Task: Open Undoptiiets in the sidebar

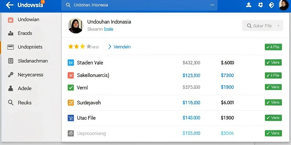Action: pyautogui.click(x=30, y=47)
